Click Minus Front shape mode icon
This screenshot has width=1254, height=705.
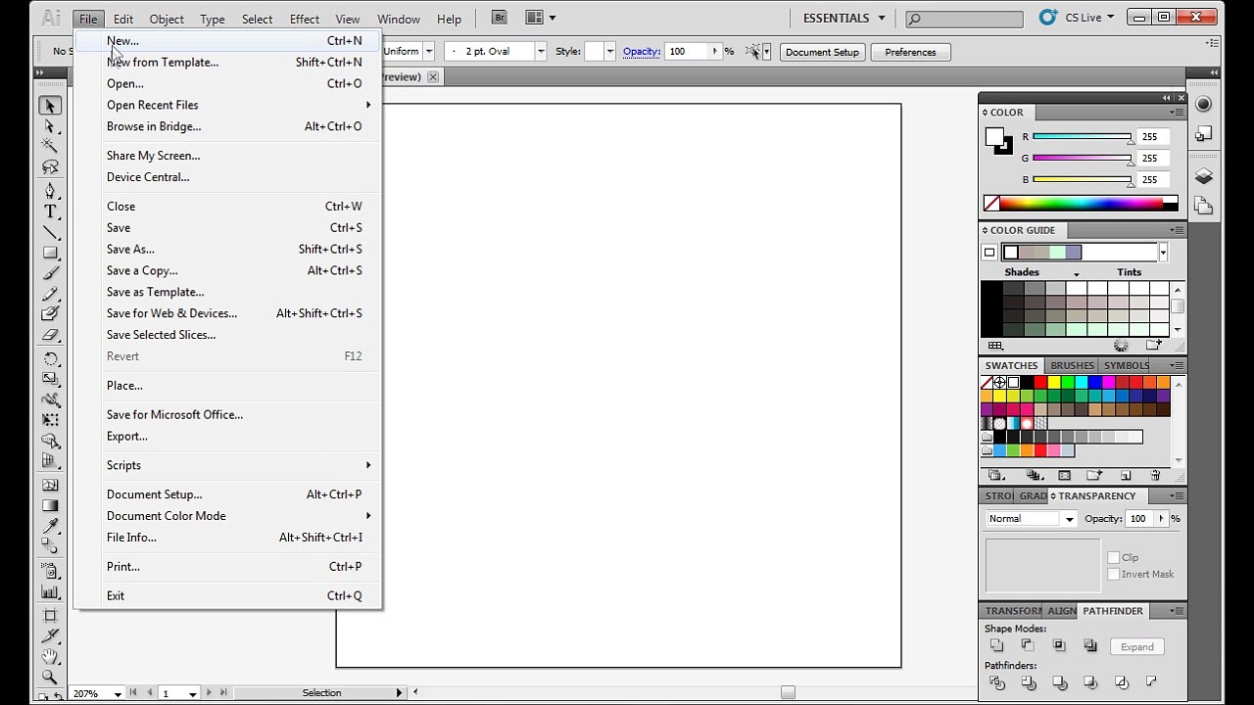point(1028,645)
